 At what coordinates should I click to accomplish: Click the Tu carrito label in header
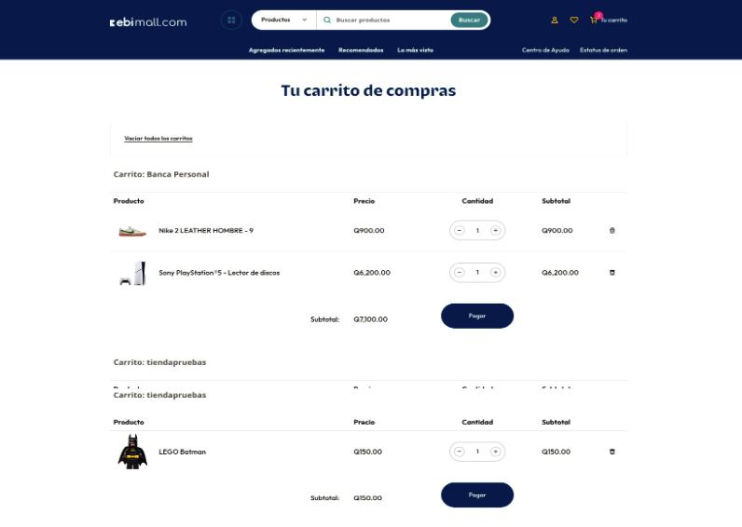[x=614, y=20]
